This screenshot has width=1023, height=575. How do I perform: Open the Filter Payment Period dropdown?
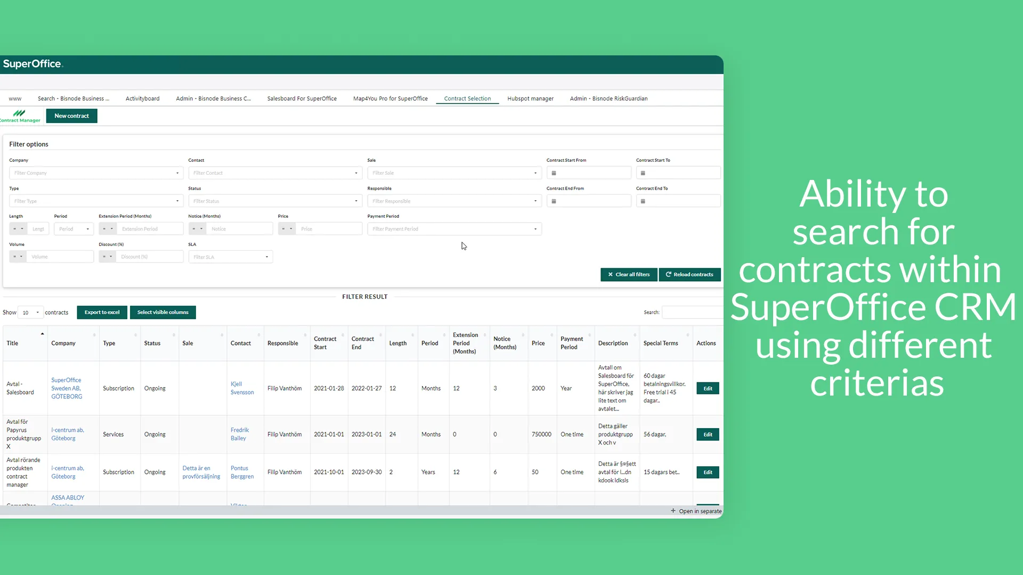[x=454, y=229]
